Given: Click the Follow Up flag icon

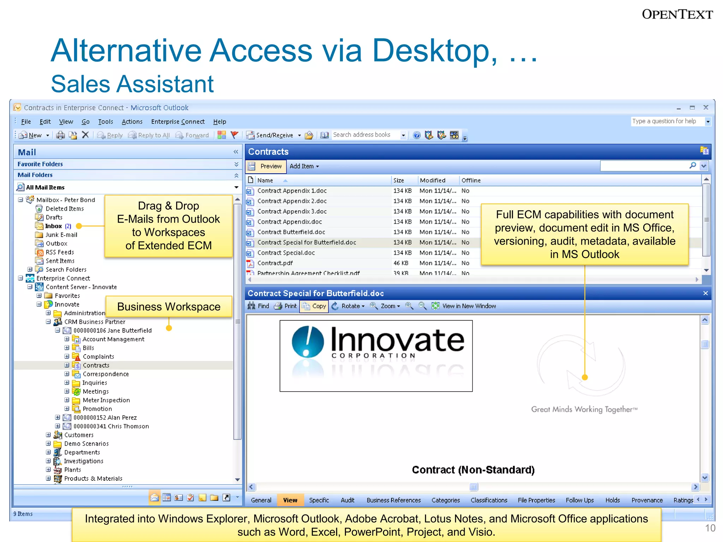Looking at the screenshot, I should click(x=234, y=135).
